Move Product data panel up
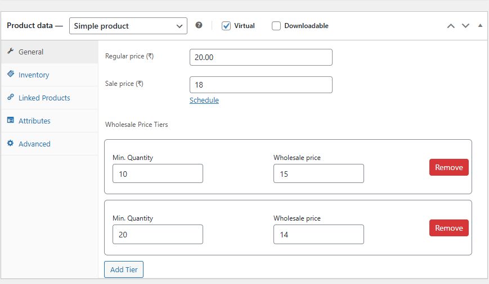489x284 pixels. pyautogui.click(x=451, y=26)
